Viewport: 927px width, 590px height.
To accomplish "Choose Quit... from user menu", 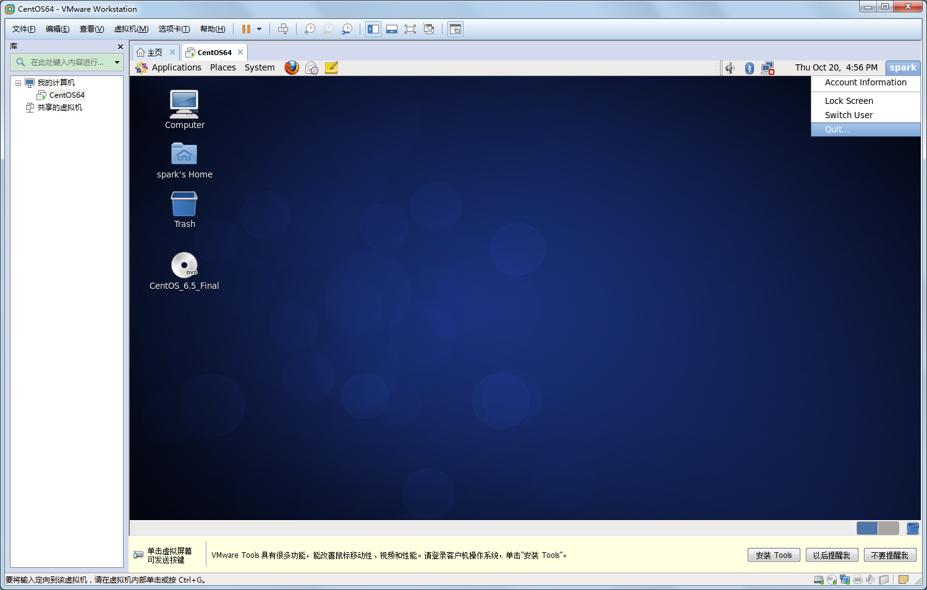I will click(866, 129).
